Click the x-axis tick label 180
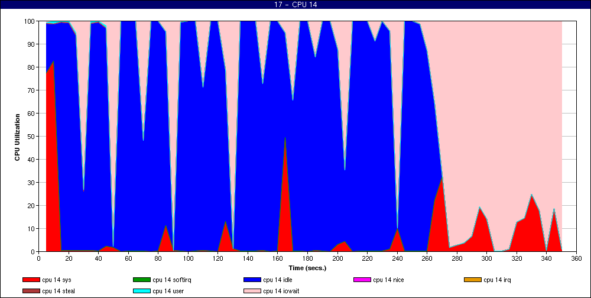This screenshot has height=298, width=591. (x=307, y=258)
